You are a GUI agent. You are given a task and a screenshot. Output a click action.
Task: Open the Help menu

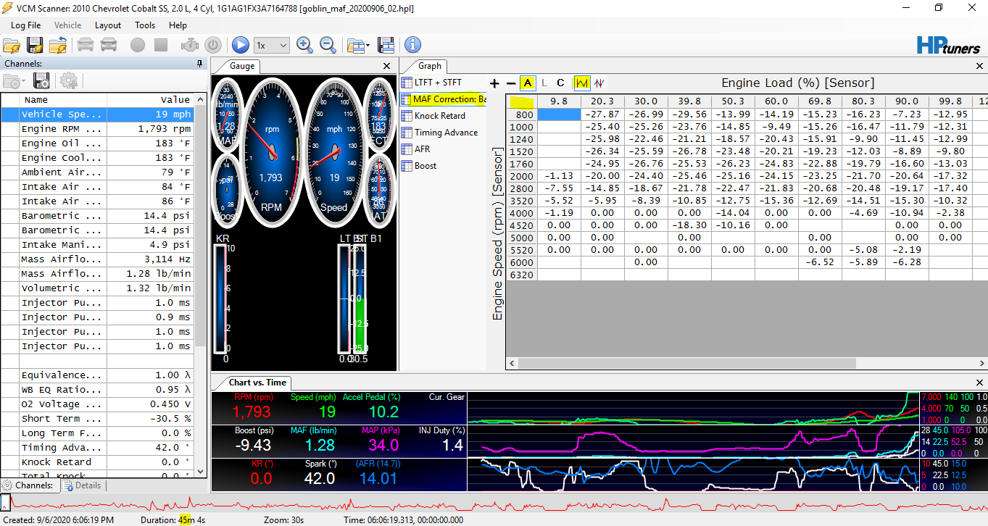[x=178, y=25]
